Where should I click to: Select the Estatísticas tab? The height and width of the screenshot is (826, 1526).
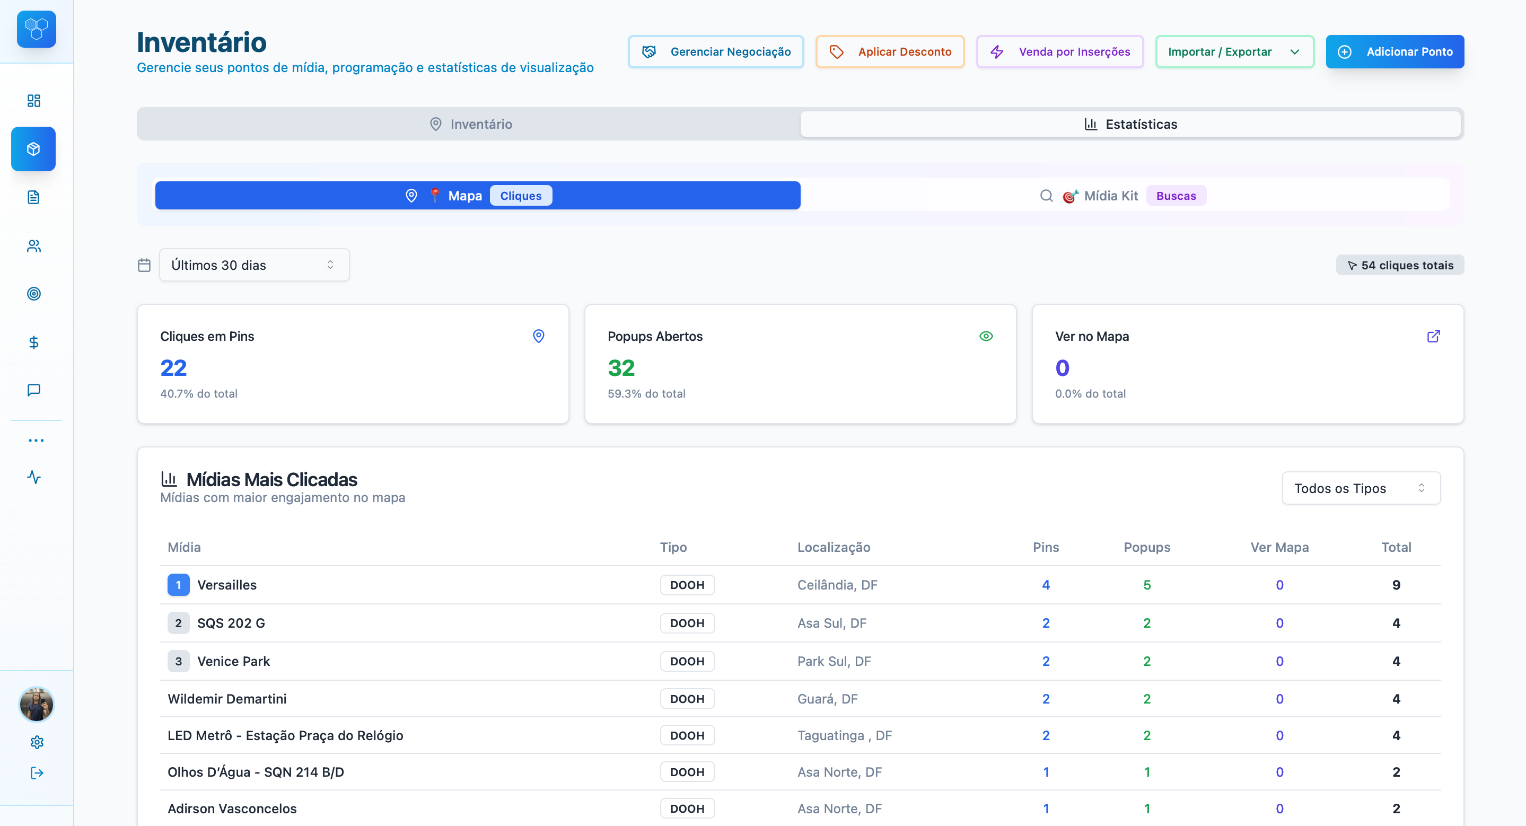coord(1130,124)
